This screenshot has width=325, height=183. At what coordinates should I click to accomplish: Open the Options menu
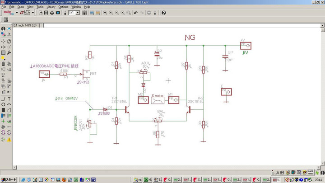coord(63,7)
